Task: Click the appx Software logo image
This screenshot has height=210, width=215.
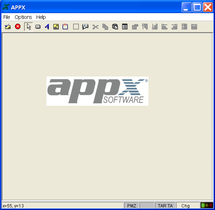Action: point(97,91)
